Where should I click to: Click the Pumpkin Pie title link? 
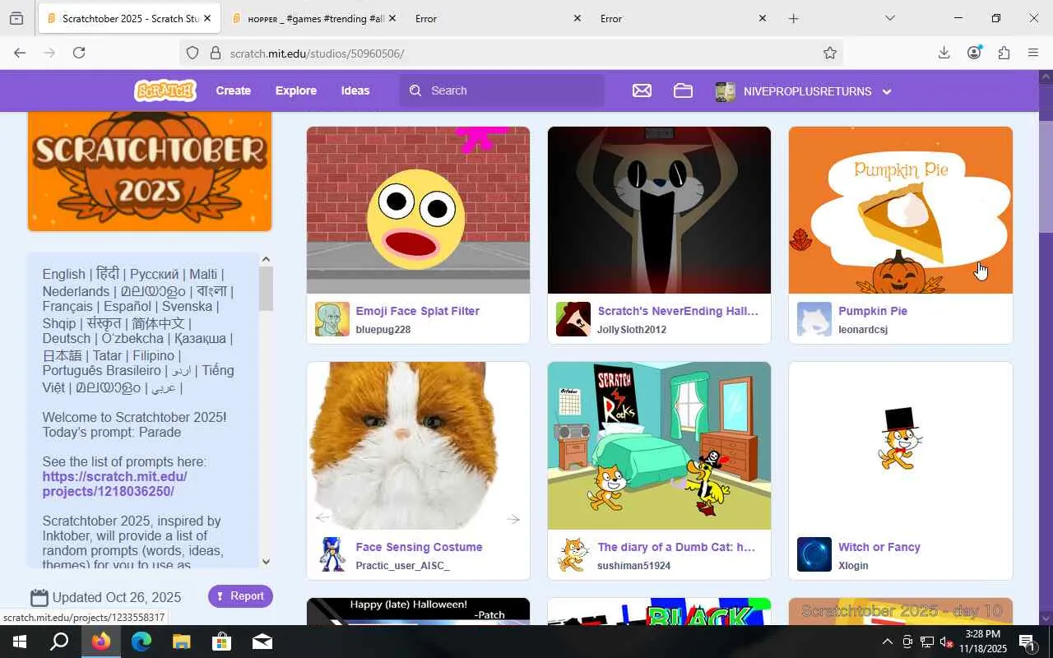tap(873, 311)
